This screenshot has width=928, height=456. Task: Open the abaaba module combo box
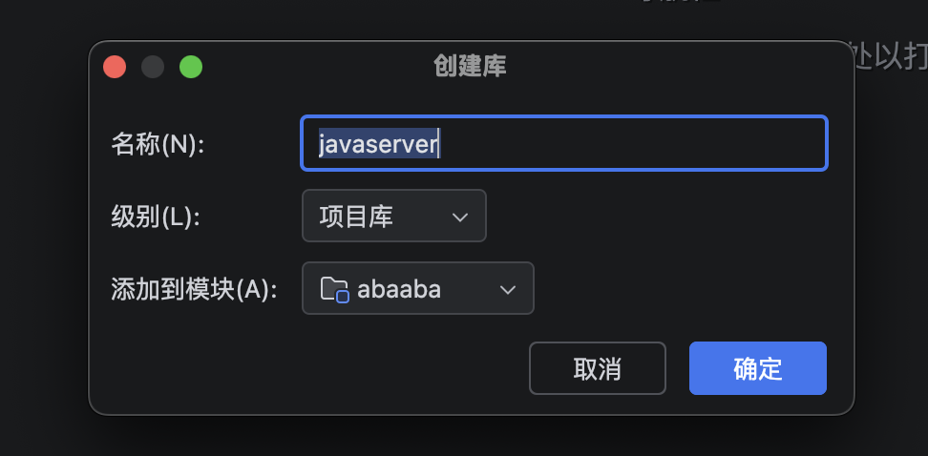point(417,289)
